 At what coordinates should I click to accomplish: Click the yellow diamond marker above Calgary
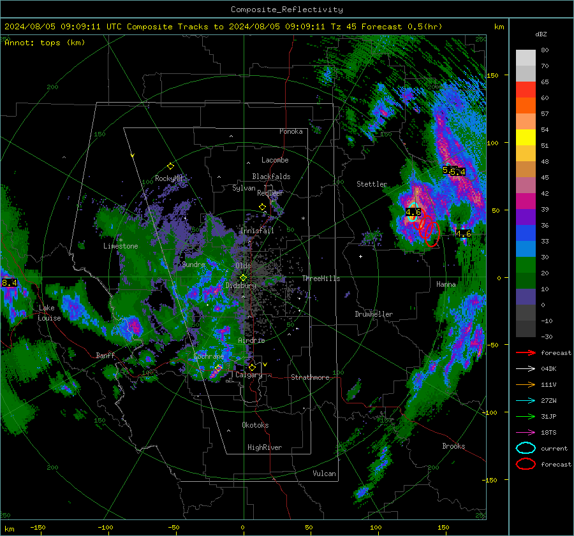tap(252, 367)
